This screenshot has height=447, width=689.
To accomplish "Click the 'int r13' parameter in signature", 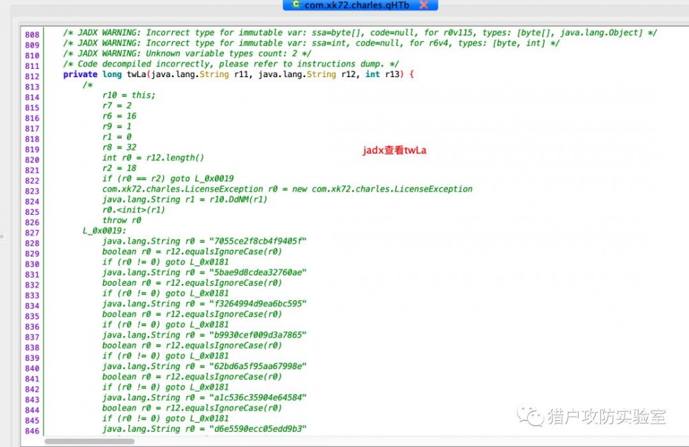I will click(x=382, y=74).
